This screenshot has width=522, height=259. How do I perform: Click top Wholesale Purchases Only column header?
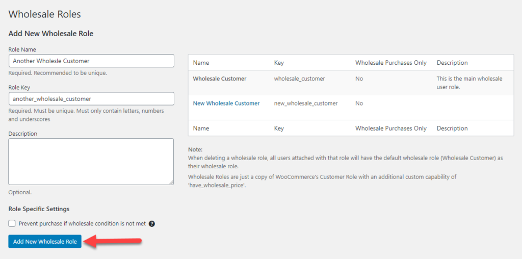(391, 63)
